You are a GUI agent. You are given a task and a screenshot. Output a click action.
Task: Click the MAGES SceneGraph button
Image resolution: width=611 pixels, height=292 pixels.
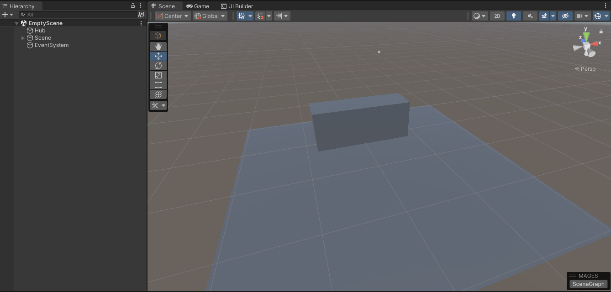click(588, 283)
